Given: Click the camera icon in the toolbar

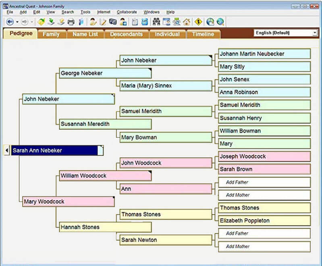Looking at the screenshot, I should click(x=113, y=22).
